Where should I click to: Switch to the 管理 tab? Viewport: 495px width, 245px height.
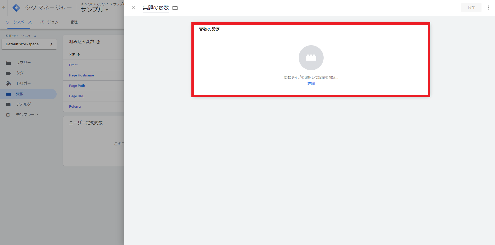tap(74, 22)
